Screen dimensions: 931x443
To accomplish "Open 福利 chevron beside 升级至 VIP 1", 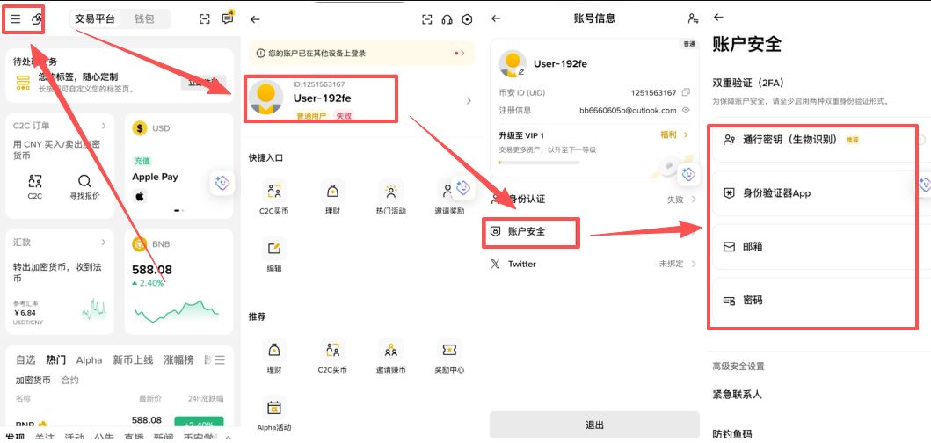I will coord(686,134).
